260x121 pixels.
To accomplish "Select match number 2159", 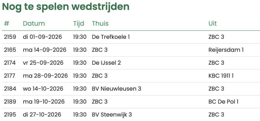I will 10,37.
